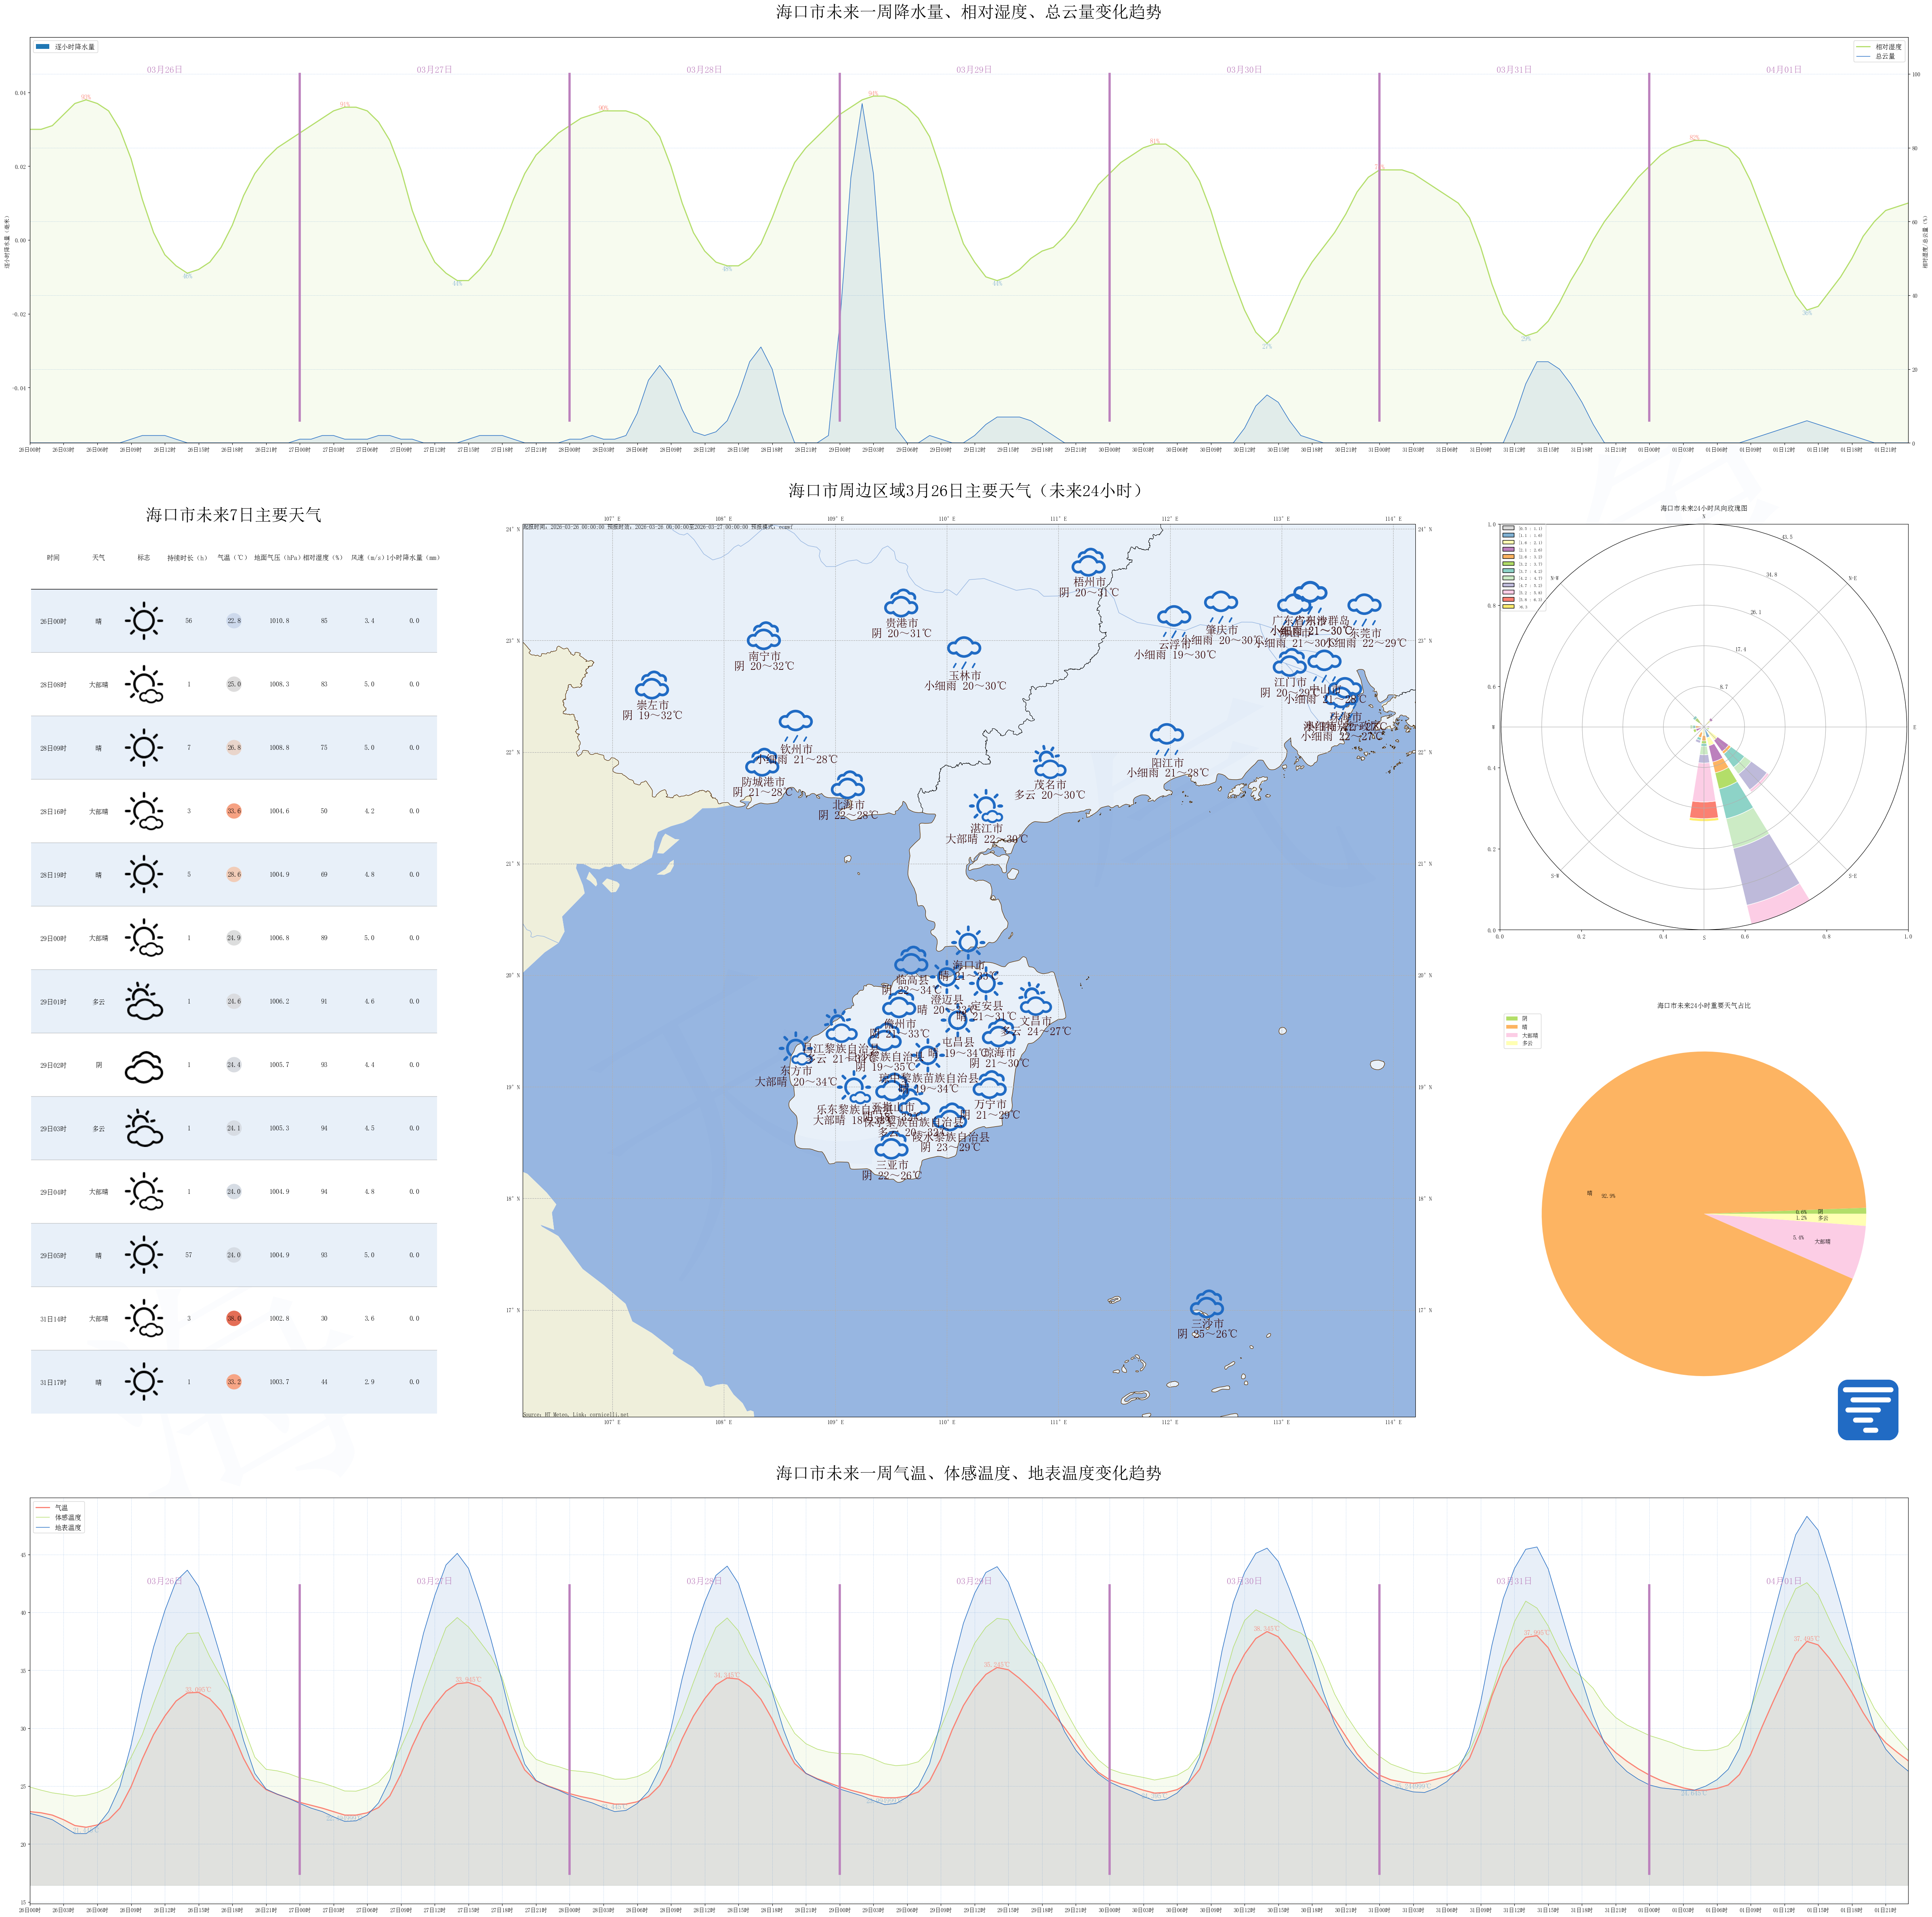Click the orange 晴 swatch in the pie legend

(x=1511, y=1026)
